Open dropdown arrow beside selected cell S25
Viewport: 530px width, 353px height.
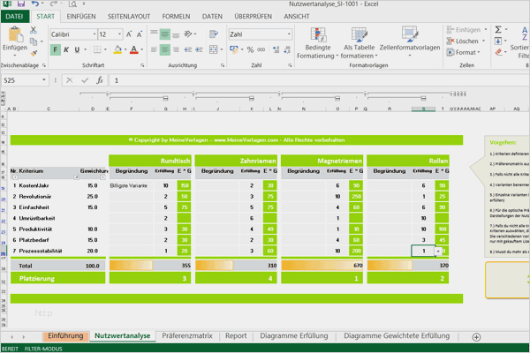tap(438, 251)
